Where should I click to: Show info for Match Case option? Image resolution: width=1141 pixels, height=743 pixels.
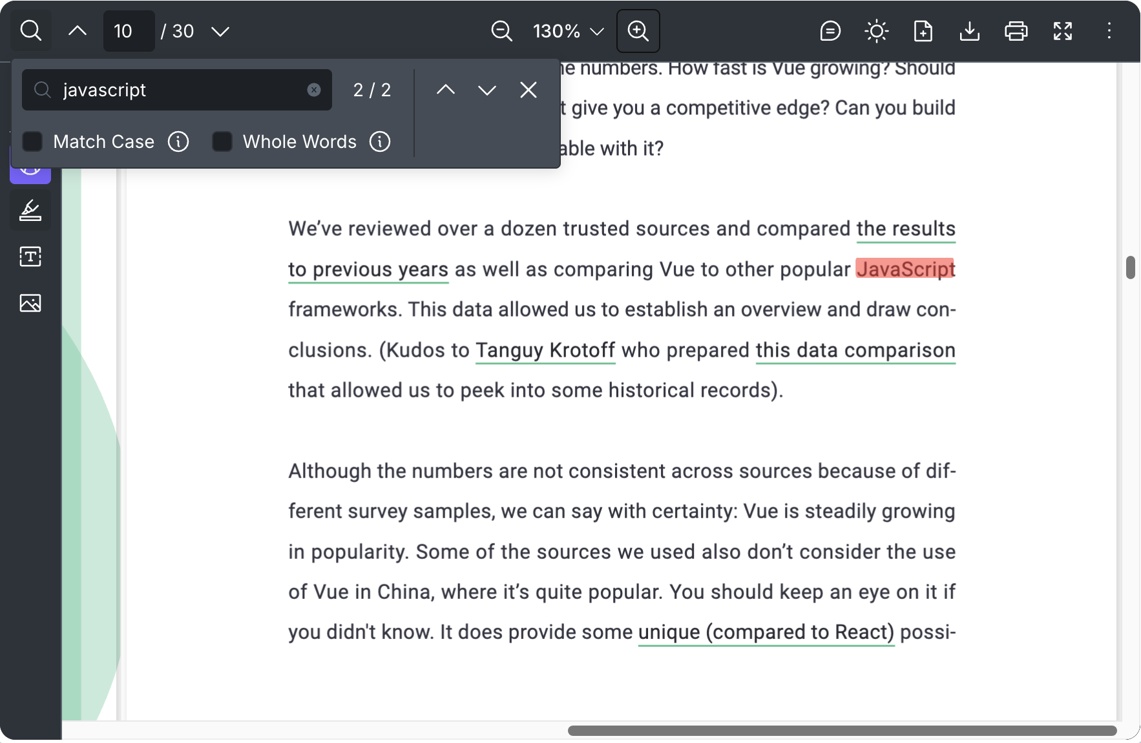178,141
